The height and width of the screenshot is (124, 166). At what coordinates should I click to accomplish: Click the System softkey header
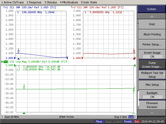click(x=151, y=9)
